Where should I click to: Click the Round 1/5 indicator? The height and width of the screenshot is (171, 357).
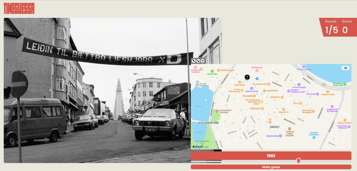point(331,27)
